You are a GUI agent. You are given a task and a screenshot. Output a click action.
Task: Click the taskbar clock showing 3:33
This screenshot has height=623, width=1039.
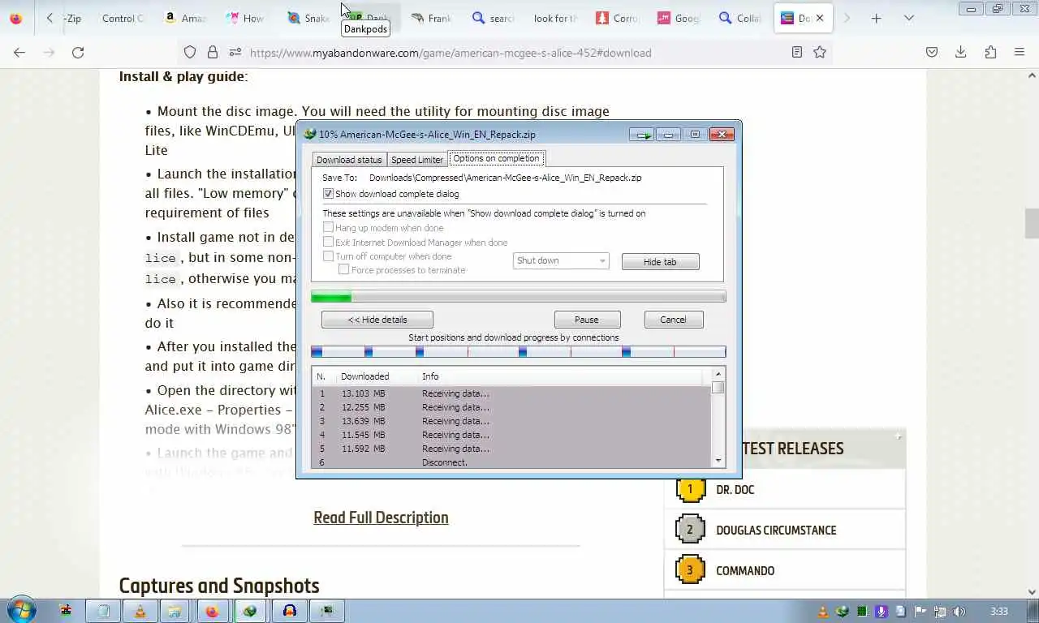pos(999,611)
